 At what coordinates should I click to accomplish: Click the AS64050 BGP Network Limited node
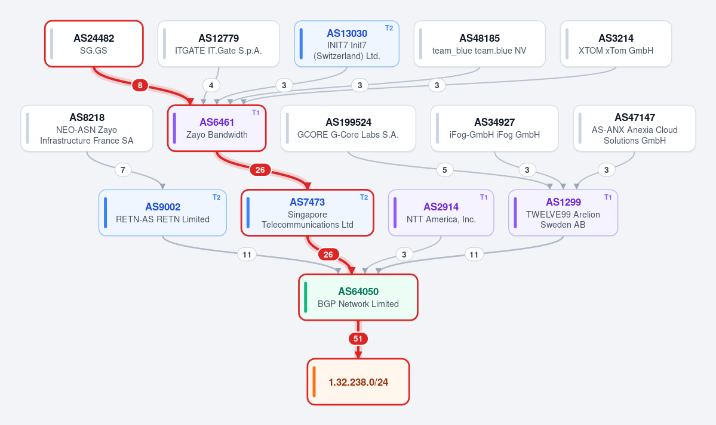[358, 297]
